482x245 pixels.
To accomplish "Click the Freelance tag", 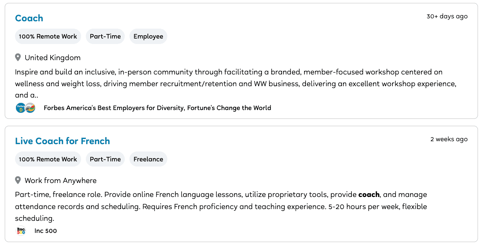I will (x=148, y=159).
